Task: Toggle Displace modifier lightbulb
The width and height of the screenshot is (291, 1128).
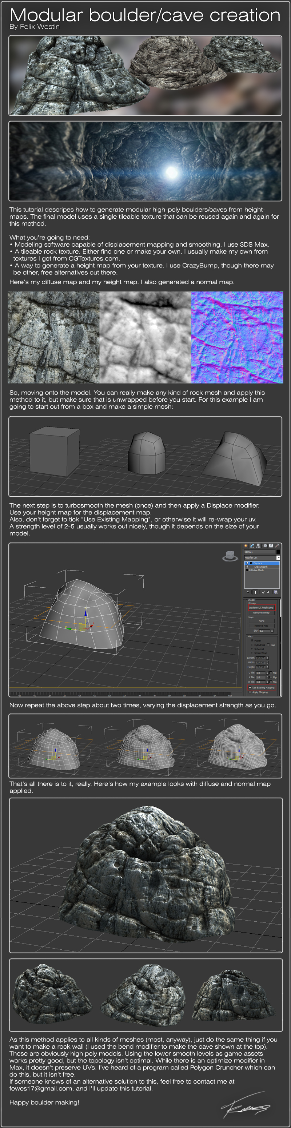Action: click(x=248, y=564)
